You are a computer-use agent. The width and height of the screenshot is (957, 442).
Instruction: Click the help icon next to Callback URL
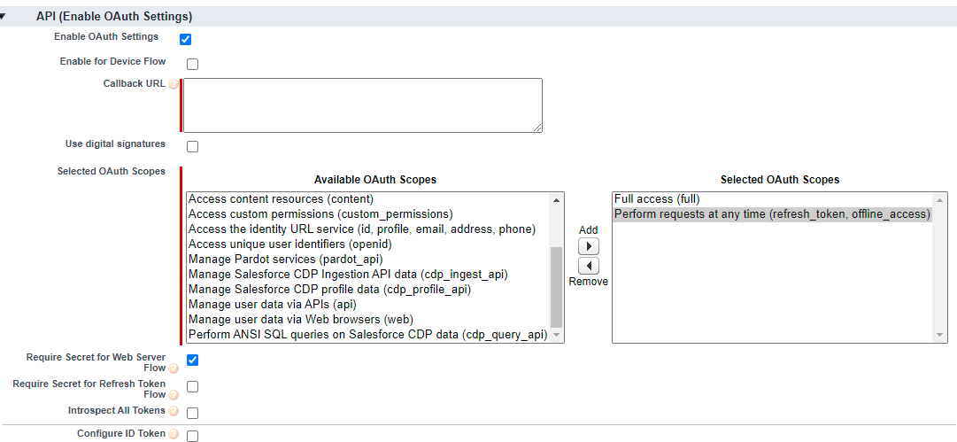point(174,84)
